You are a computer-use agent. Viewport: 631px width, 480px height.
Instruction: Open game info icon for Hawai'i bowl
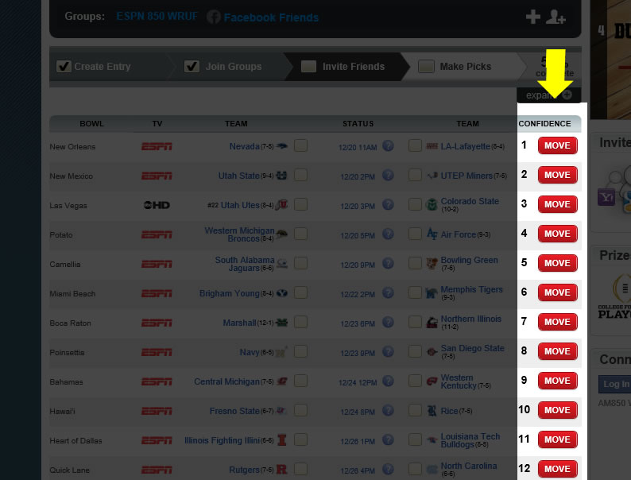coord(388,410)
